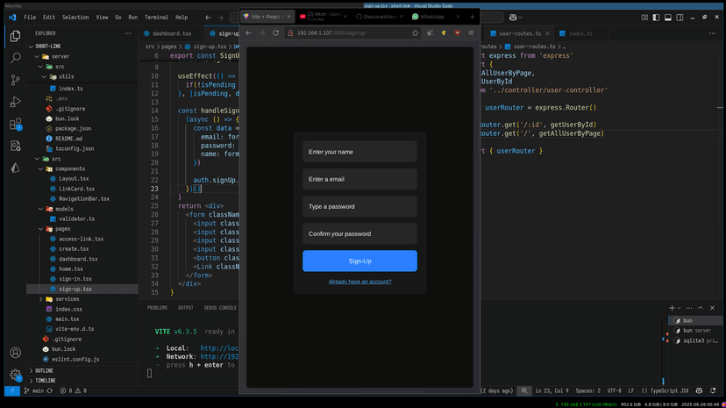Click Already have an account link
Image resolution: width=726 pixels, height=408 pixels.
point(359,282)
